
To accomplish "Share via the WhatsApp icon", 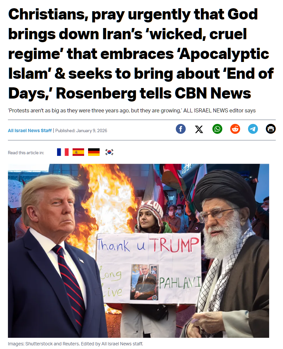I will point(217,129).
